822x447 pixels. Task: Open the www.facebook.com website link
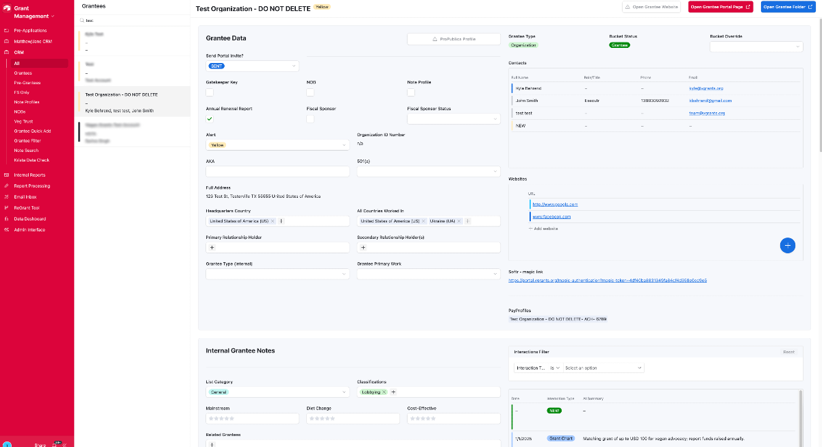[x=551, y=216]
